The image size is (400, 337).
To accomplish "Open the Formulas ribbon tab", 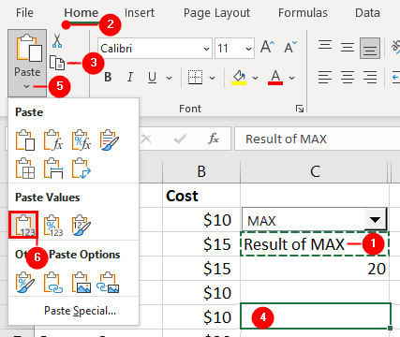I will click(303, 13).
